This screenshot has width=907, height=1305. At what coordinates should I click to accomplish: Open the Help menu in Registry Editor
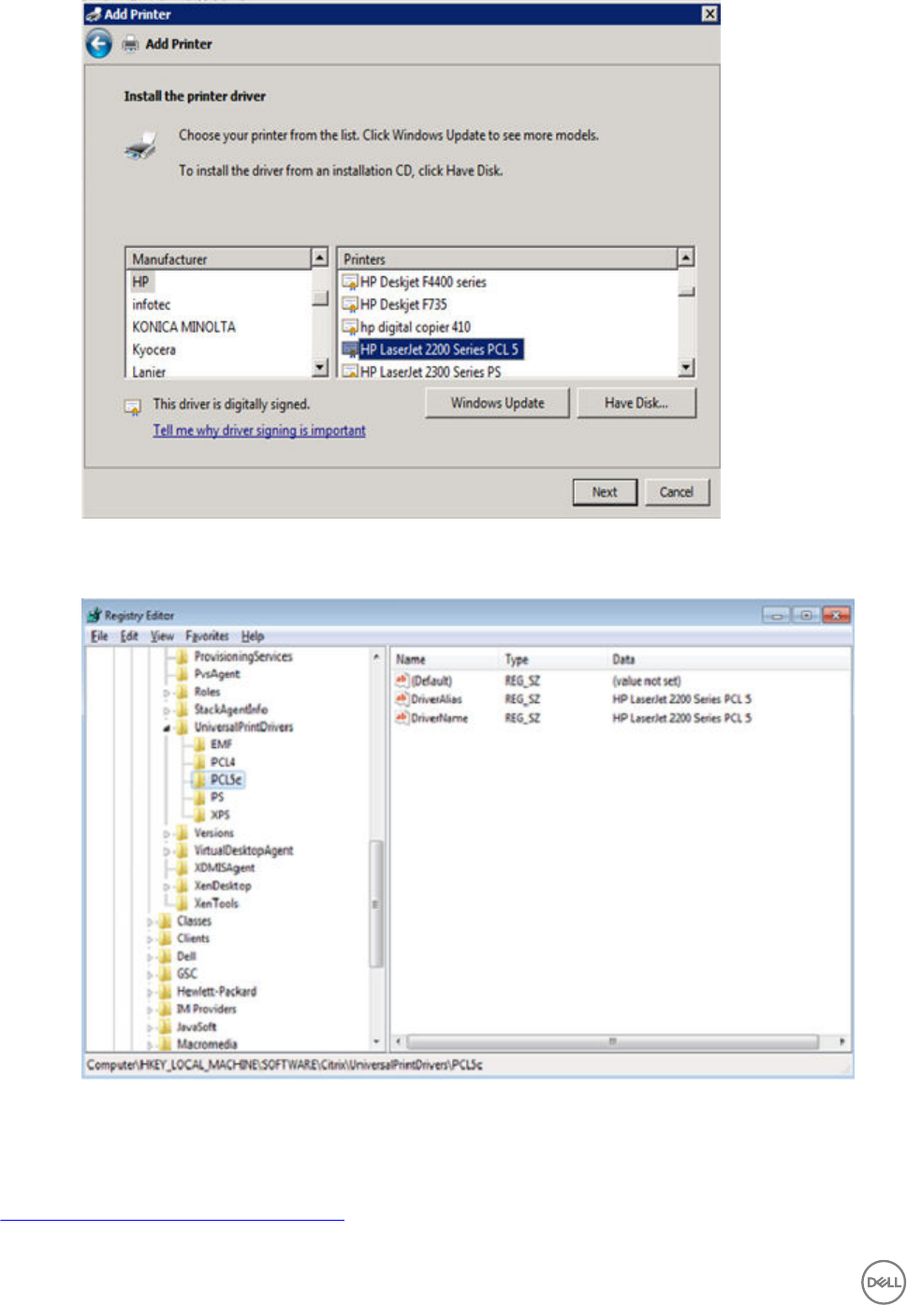[x=253, y=636]
